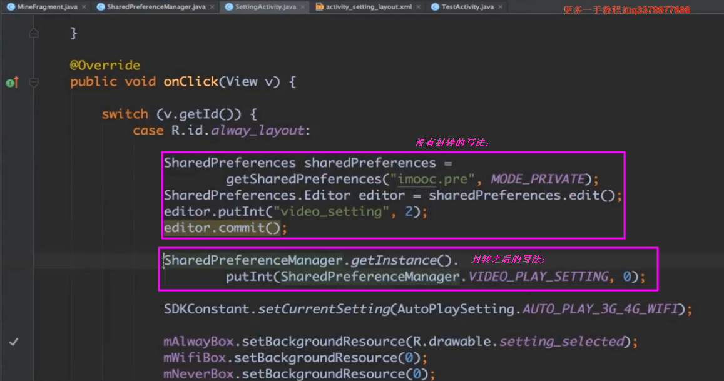Click the VIDEO_PLAY_SETTING constant

[538, 277]
